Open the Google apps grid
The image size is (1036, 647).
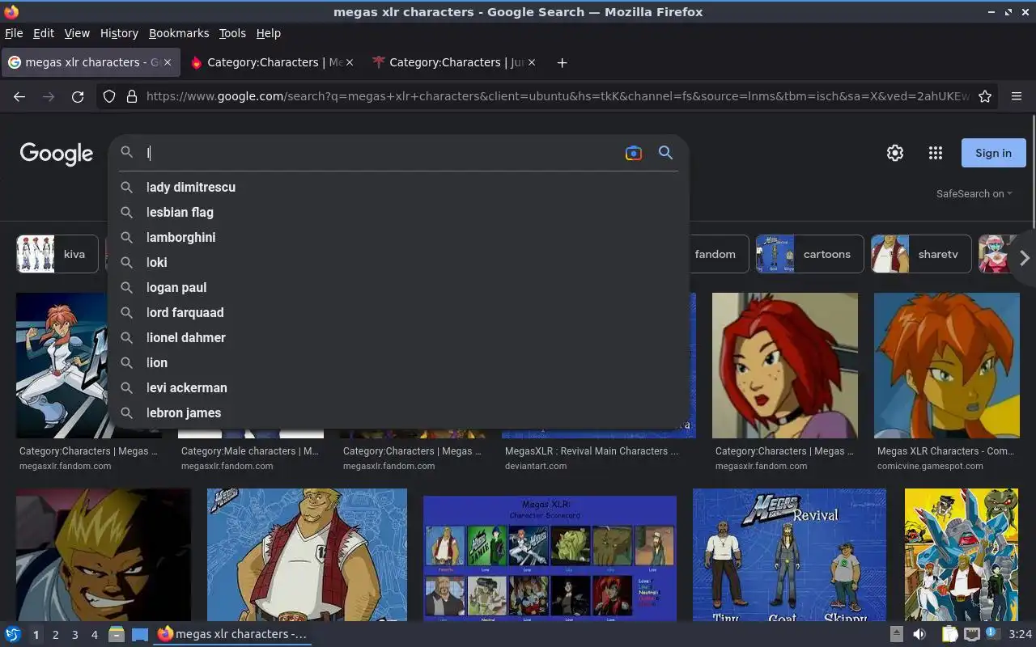[936, 153]
